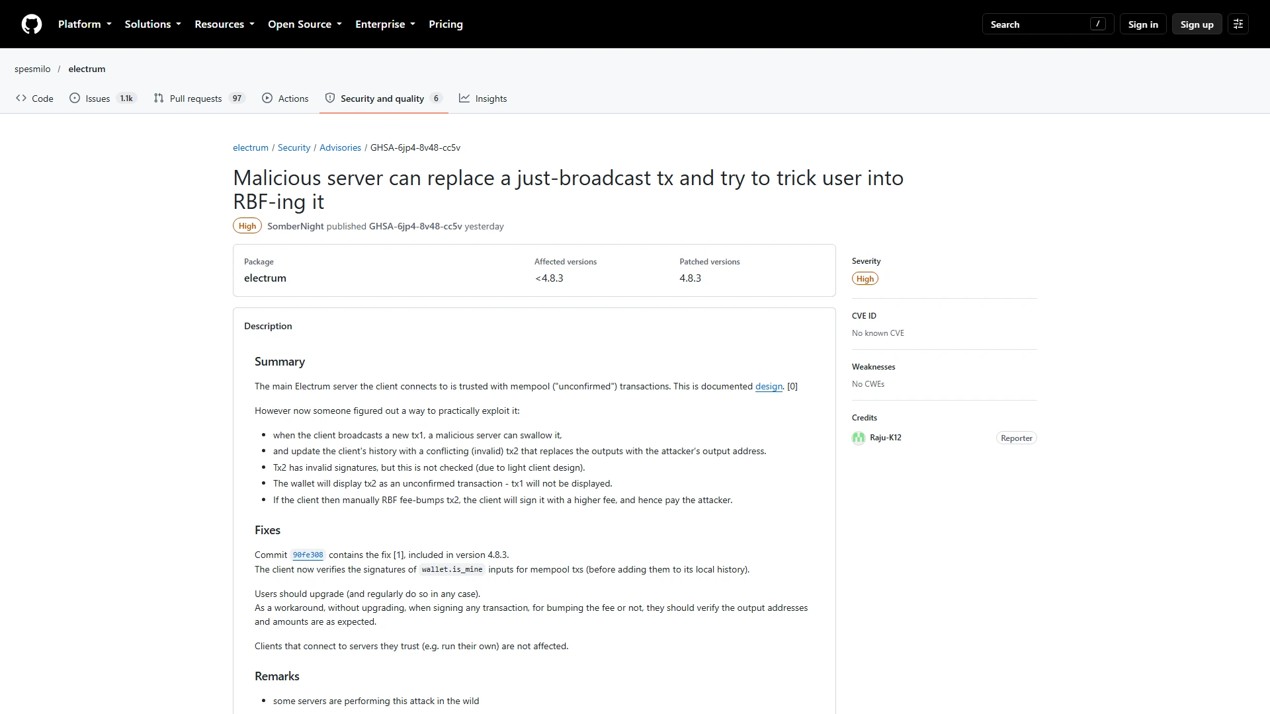Image resolution: width=1270 pixels, height=714 pixels.
Task: Open SomberNight's profile link
Action: pos(296,226)
